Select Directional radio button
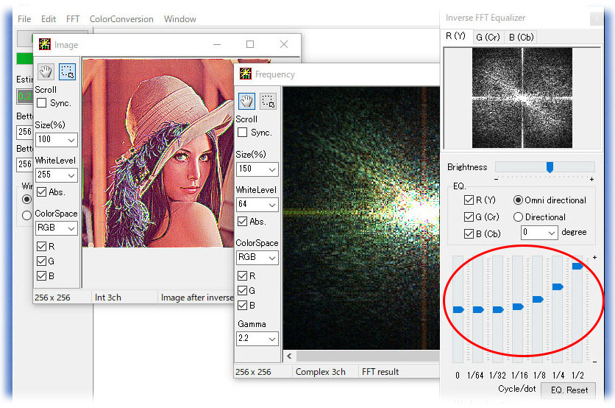The width and height of the screenshot is (615, 408). point(518,217)
